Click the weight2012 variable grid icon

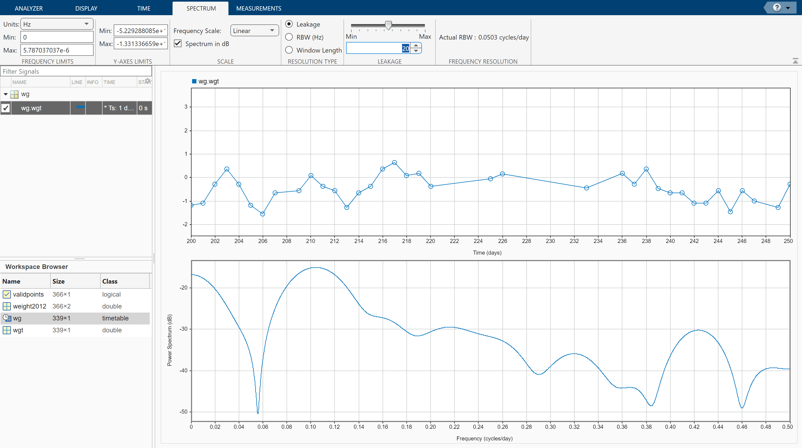point(7,306)
